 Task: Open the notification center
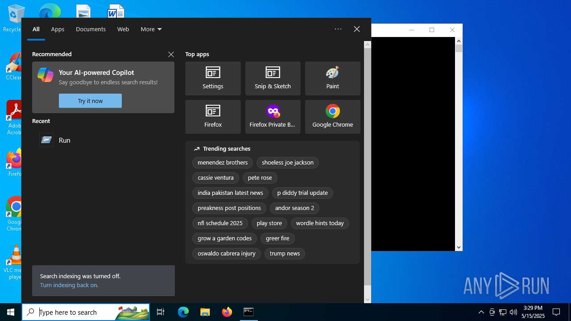pos(556,312)
